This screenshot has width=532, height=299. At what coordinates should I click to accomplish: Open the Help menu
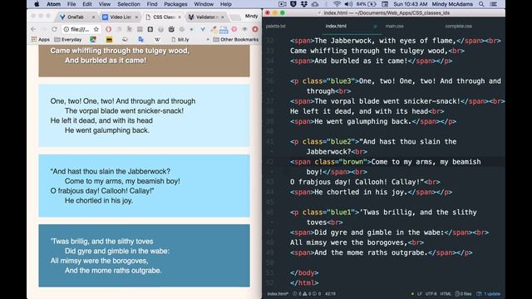(x=225, y=4)
